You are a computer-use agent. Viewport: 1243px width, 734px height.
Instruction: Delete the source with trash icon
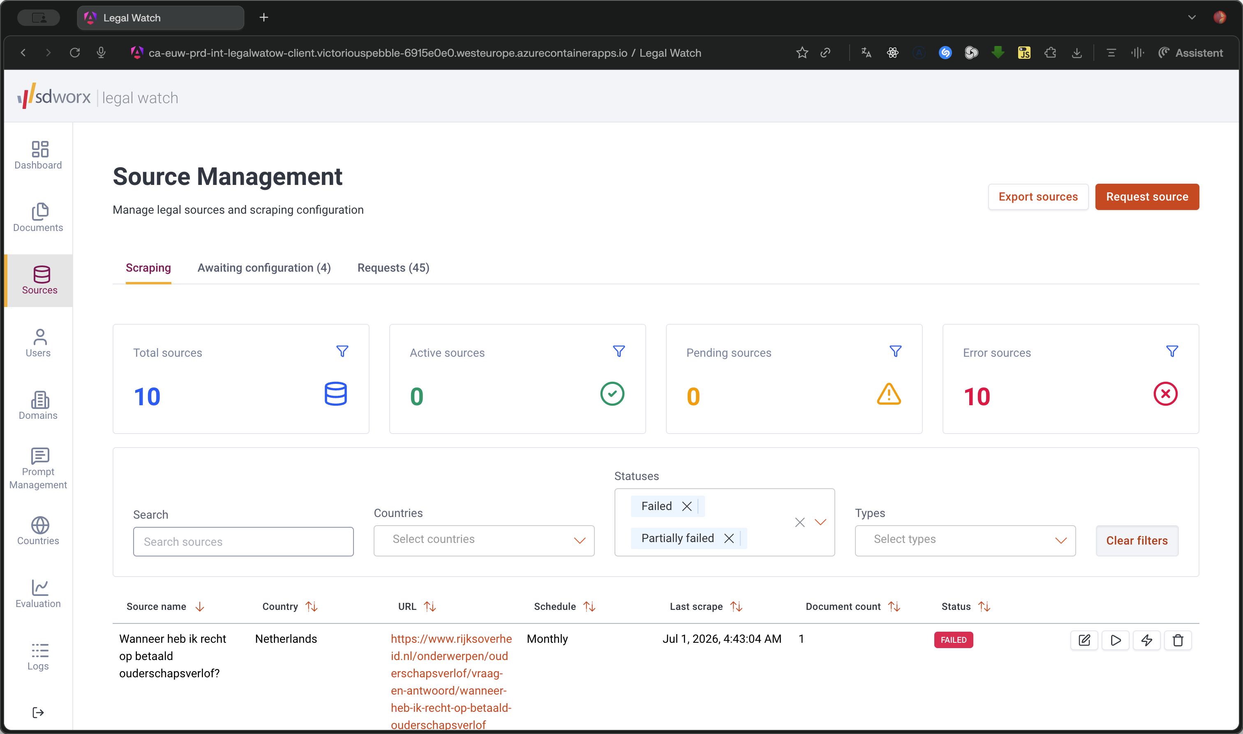coord(1178,640)
